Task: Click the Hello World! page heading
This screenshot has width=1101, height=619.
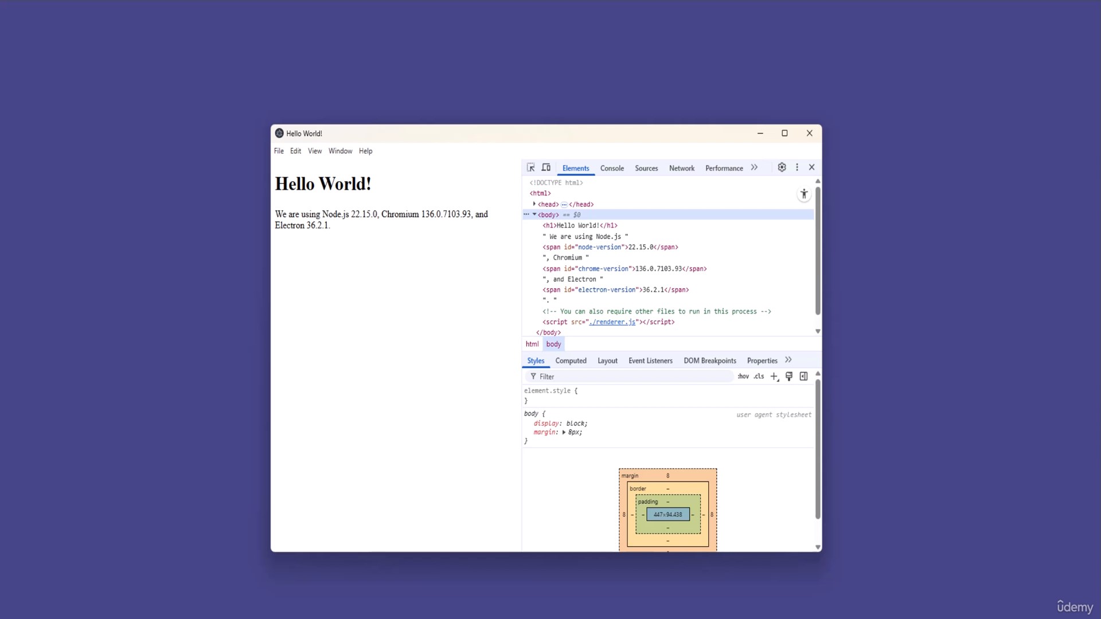Action: point(323,184)
